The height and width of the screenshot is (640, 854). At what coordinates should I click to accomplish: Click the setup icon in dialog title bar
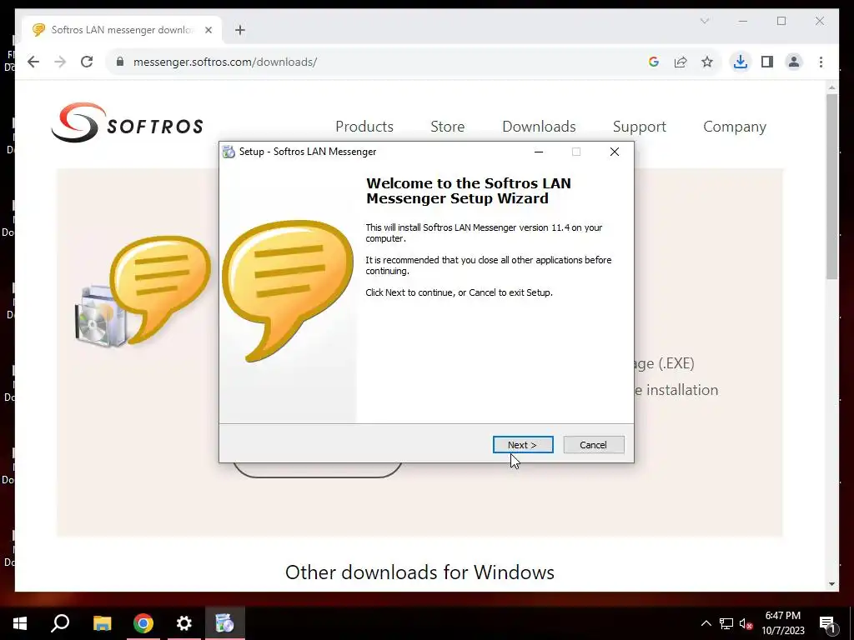pyautogui.click(x=229, y=152)
